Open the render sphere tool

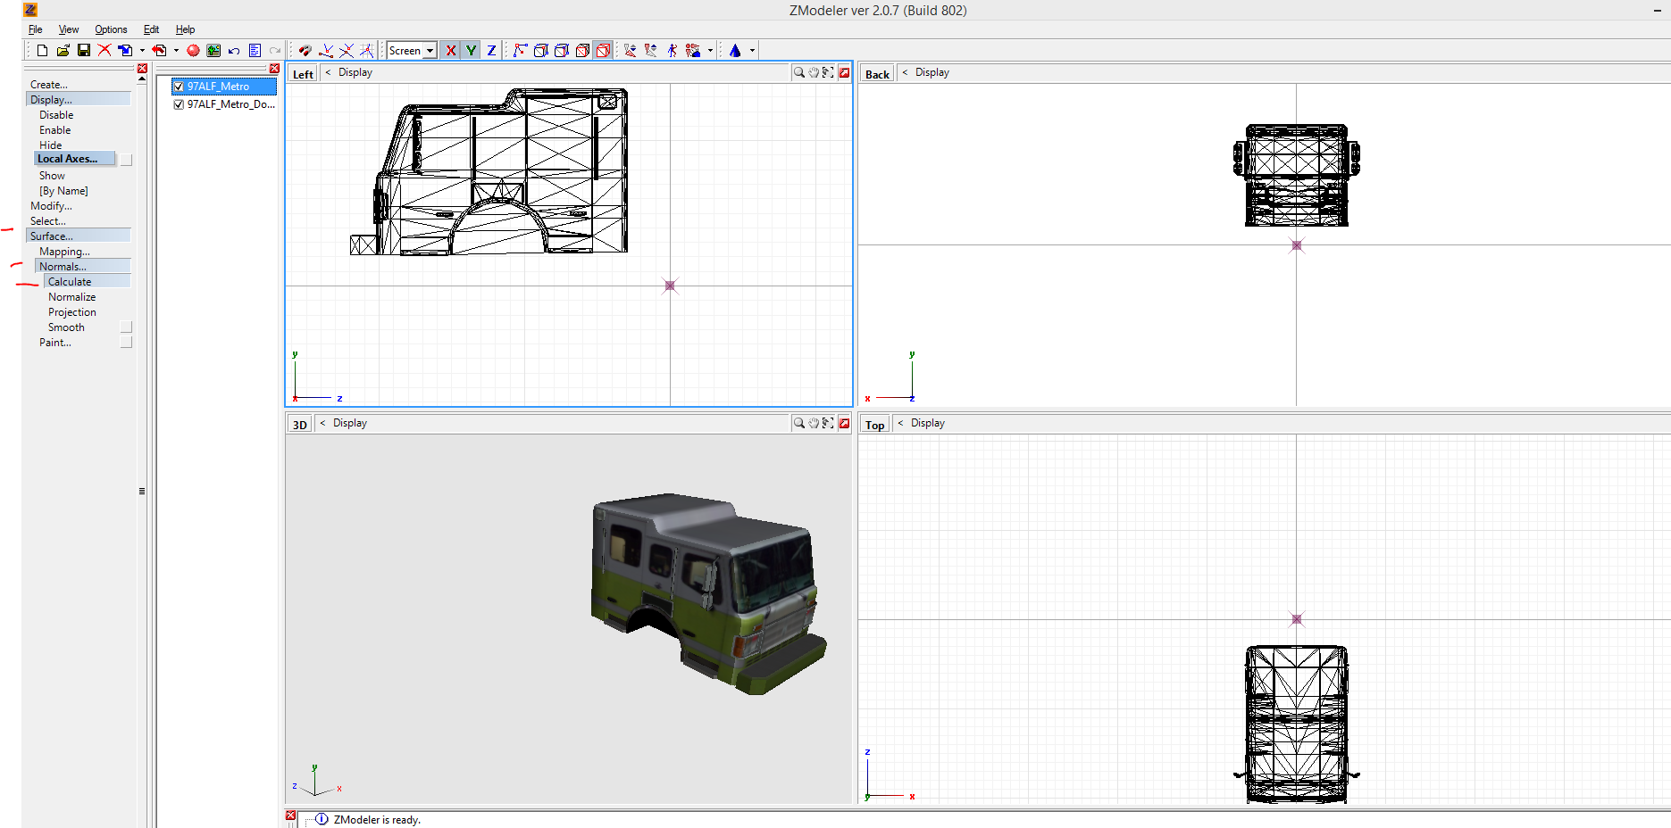click(192, 51)
